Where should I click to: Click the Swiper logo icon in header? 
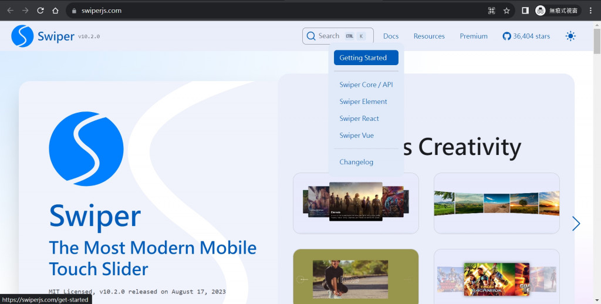pyautogui.click(x=22, y=36)
